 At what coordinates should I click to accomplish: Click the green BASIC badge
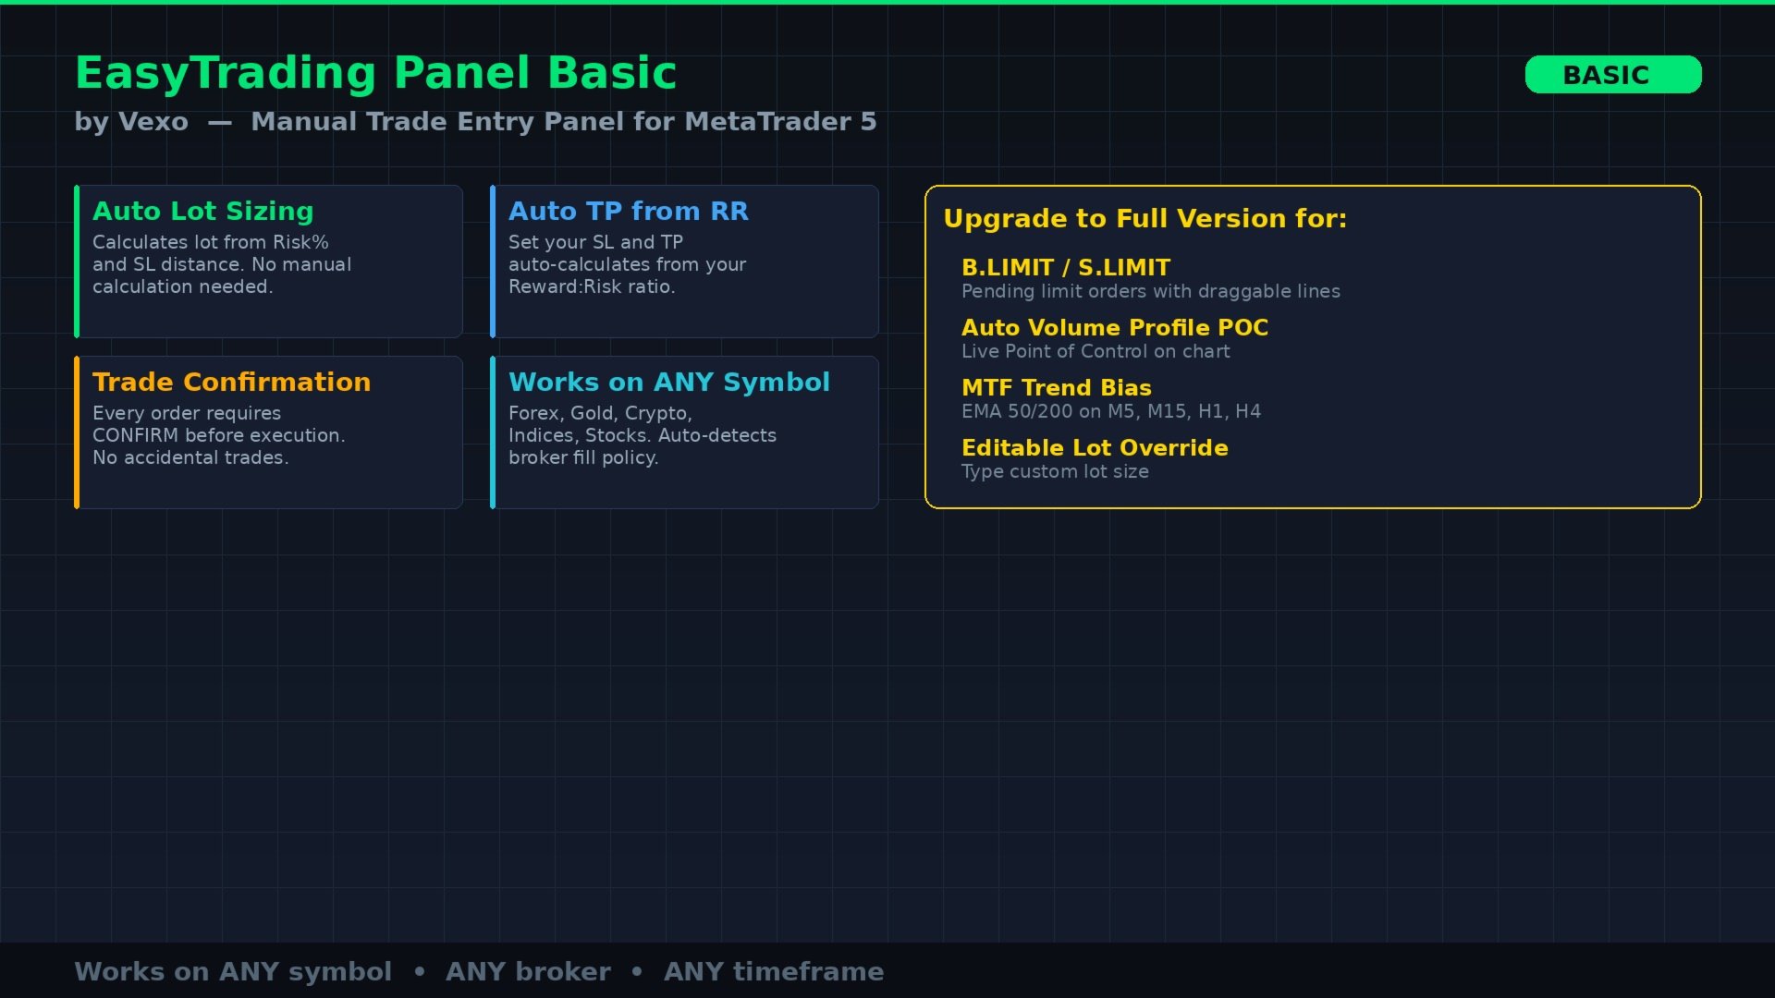[x=1612, y=75]
